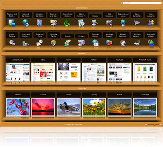Viewport: 163px width, 147px height.
Task: Click the Automatic Updates label
Action: 151,35
